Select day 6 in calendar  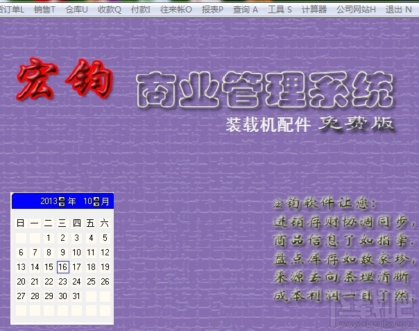coord(21,253)
